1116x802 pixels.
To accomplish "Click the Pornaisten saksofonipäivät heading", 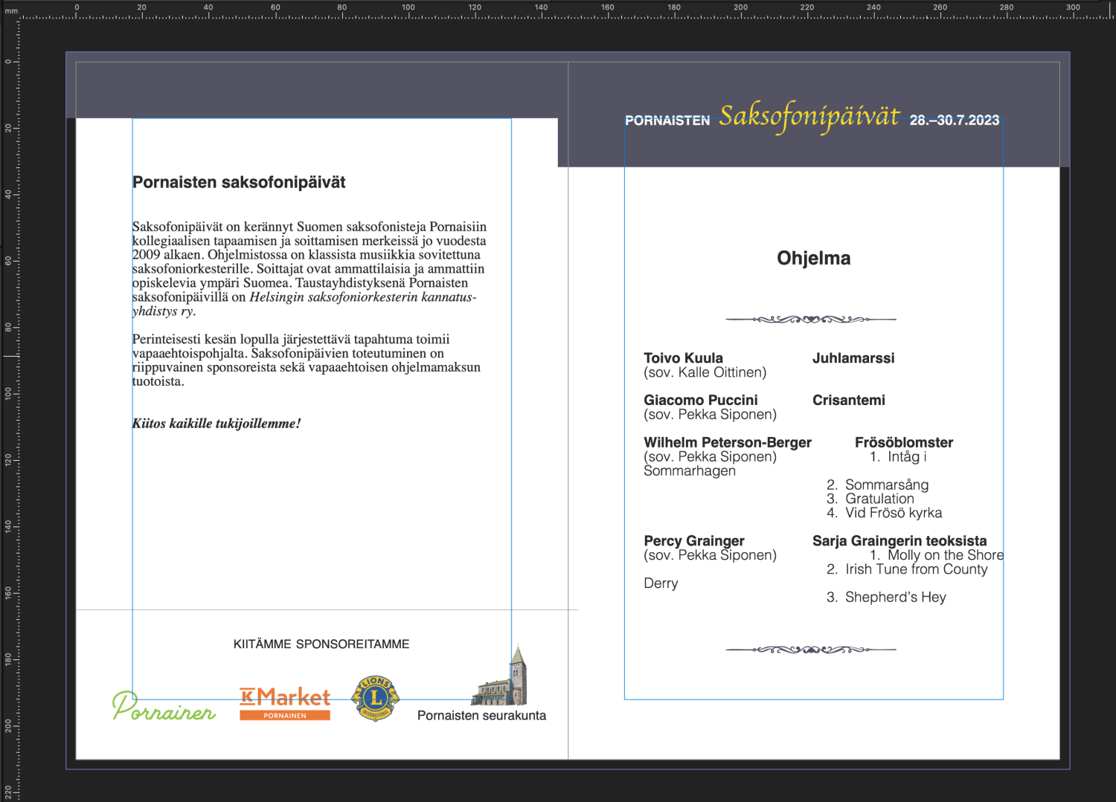I will point(239,181).
